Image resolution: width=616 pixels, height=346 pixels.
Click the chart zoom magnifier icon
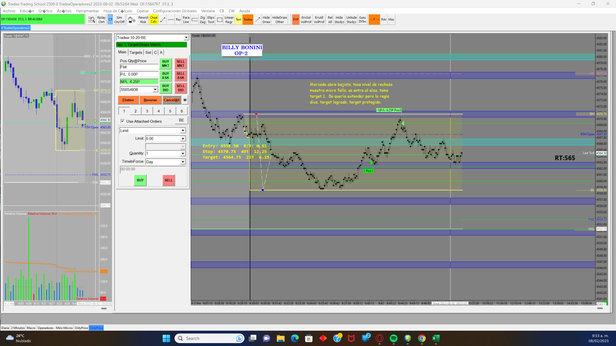pos(91,20)
